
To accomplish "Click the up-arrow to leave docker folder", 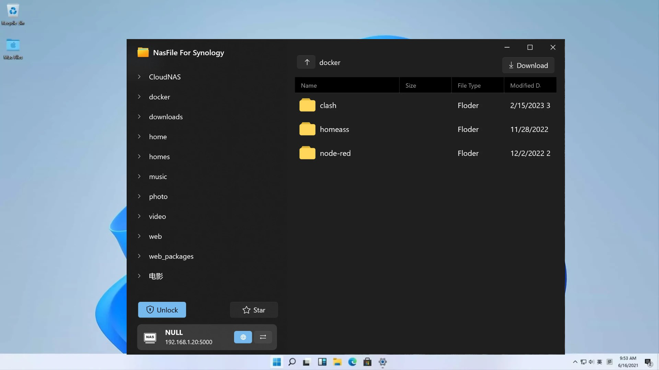I will coord(306,62).
